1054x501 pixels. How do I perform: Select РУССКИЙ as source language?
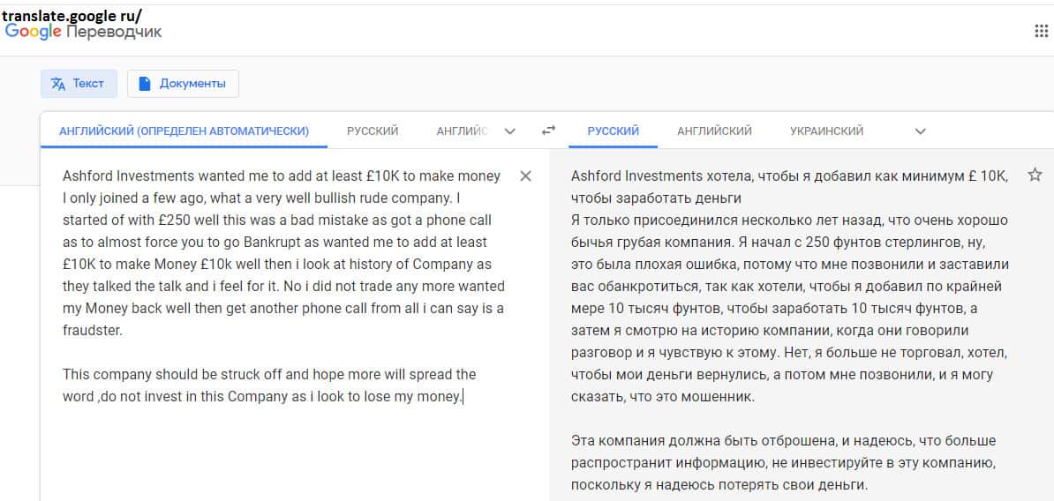372,131
